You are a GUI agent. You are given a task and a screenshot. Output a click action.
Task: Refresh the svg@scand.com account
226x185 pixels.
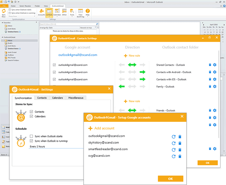coord(174,156)
